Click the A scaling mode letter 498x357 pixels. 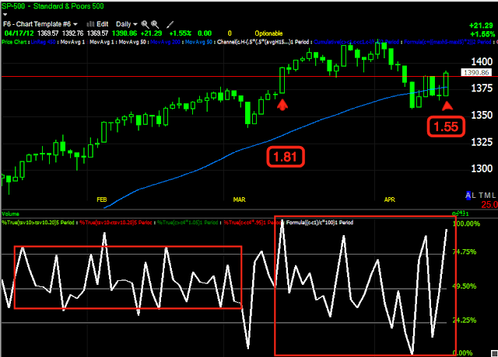(468, 196)
